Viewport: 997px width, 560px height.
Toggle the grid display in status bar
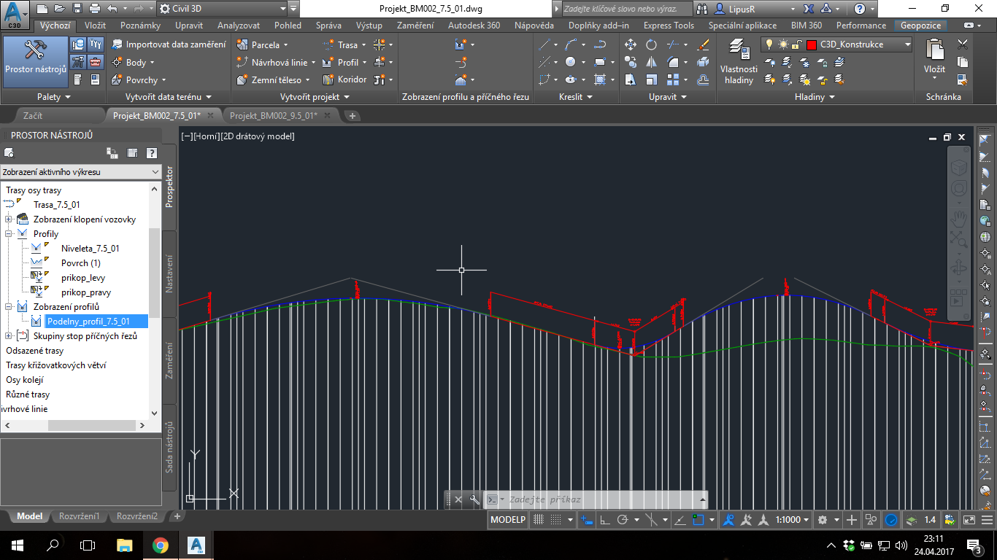click(539, 520)
